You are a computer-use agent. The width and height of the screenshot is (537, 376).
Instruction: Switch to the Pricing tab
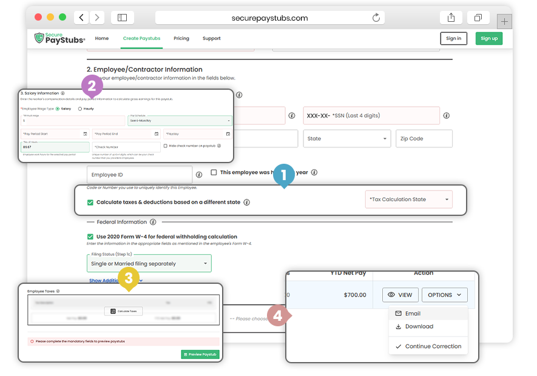point(181,38)
